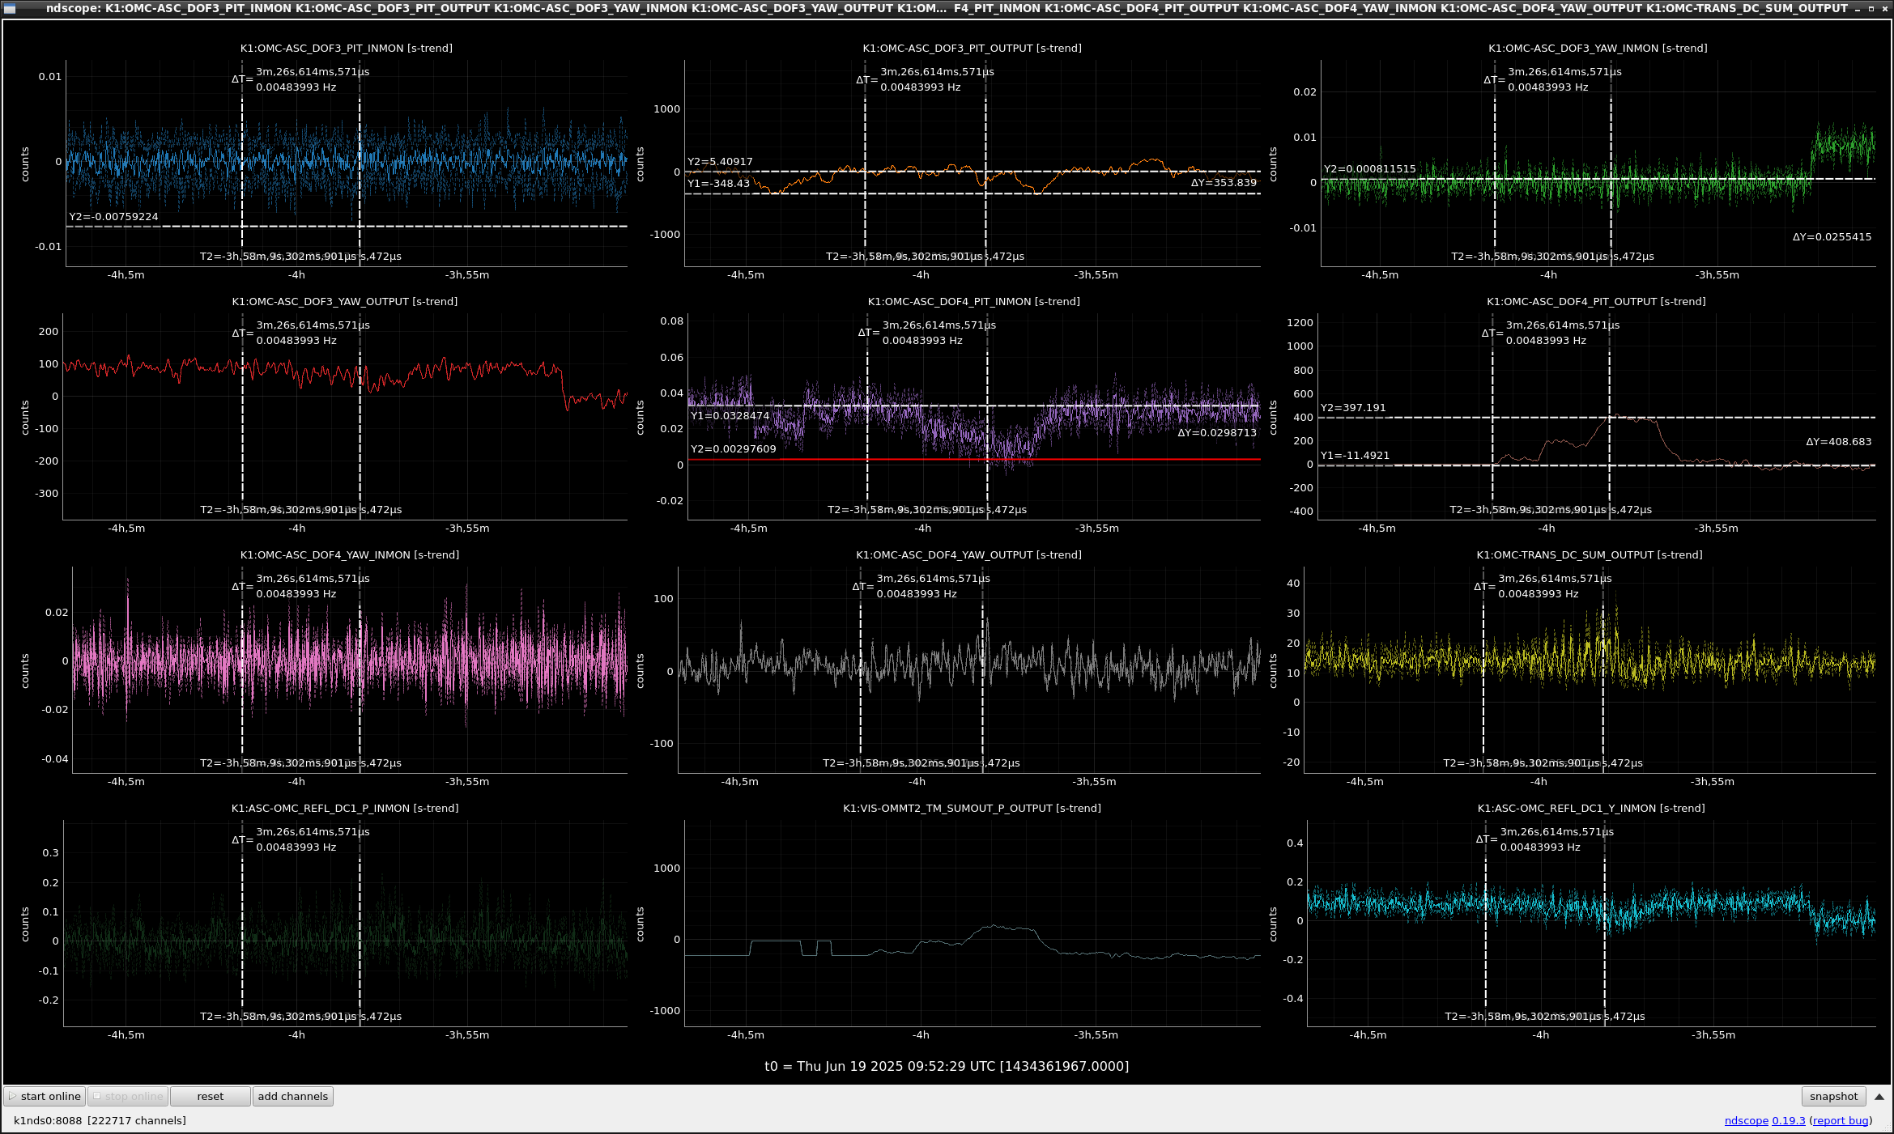Screen dimensions: 1894x1134
Task: Select the K1:OMC-ASC_DOF4_PIT_OUTPUT plot title
Action: click(1596, 301)
